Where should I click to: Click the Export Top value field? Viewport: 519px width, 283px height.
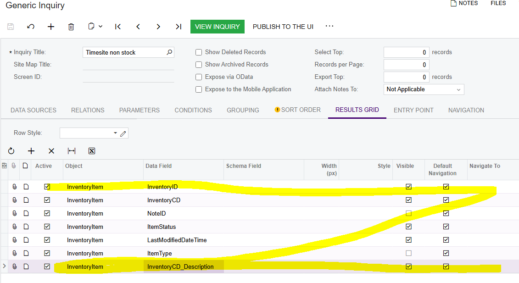coord(407,77)
